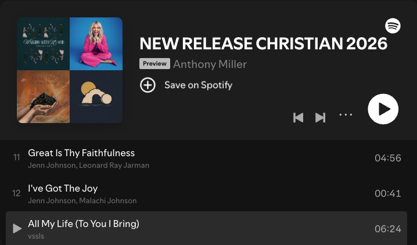This screenshot has height=245, width=417.
Task: Play the playlist with the large play button
Action: pos(383,109)
